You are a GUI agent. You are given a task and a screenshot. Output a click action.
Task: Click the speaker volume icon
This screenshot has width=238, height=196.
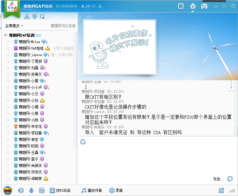(x=21, y=190)
